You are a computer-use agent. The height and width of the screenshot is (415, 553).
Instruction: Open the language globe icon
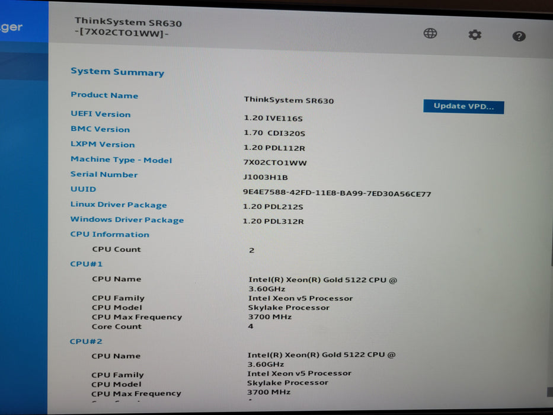point(430,34)
